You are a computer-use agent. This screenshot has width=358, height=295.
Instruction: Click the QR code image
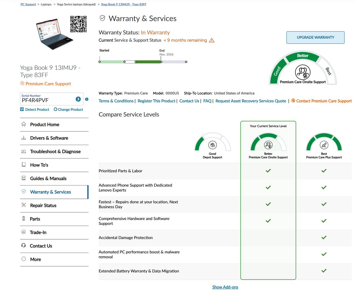[x=78, y=24]
